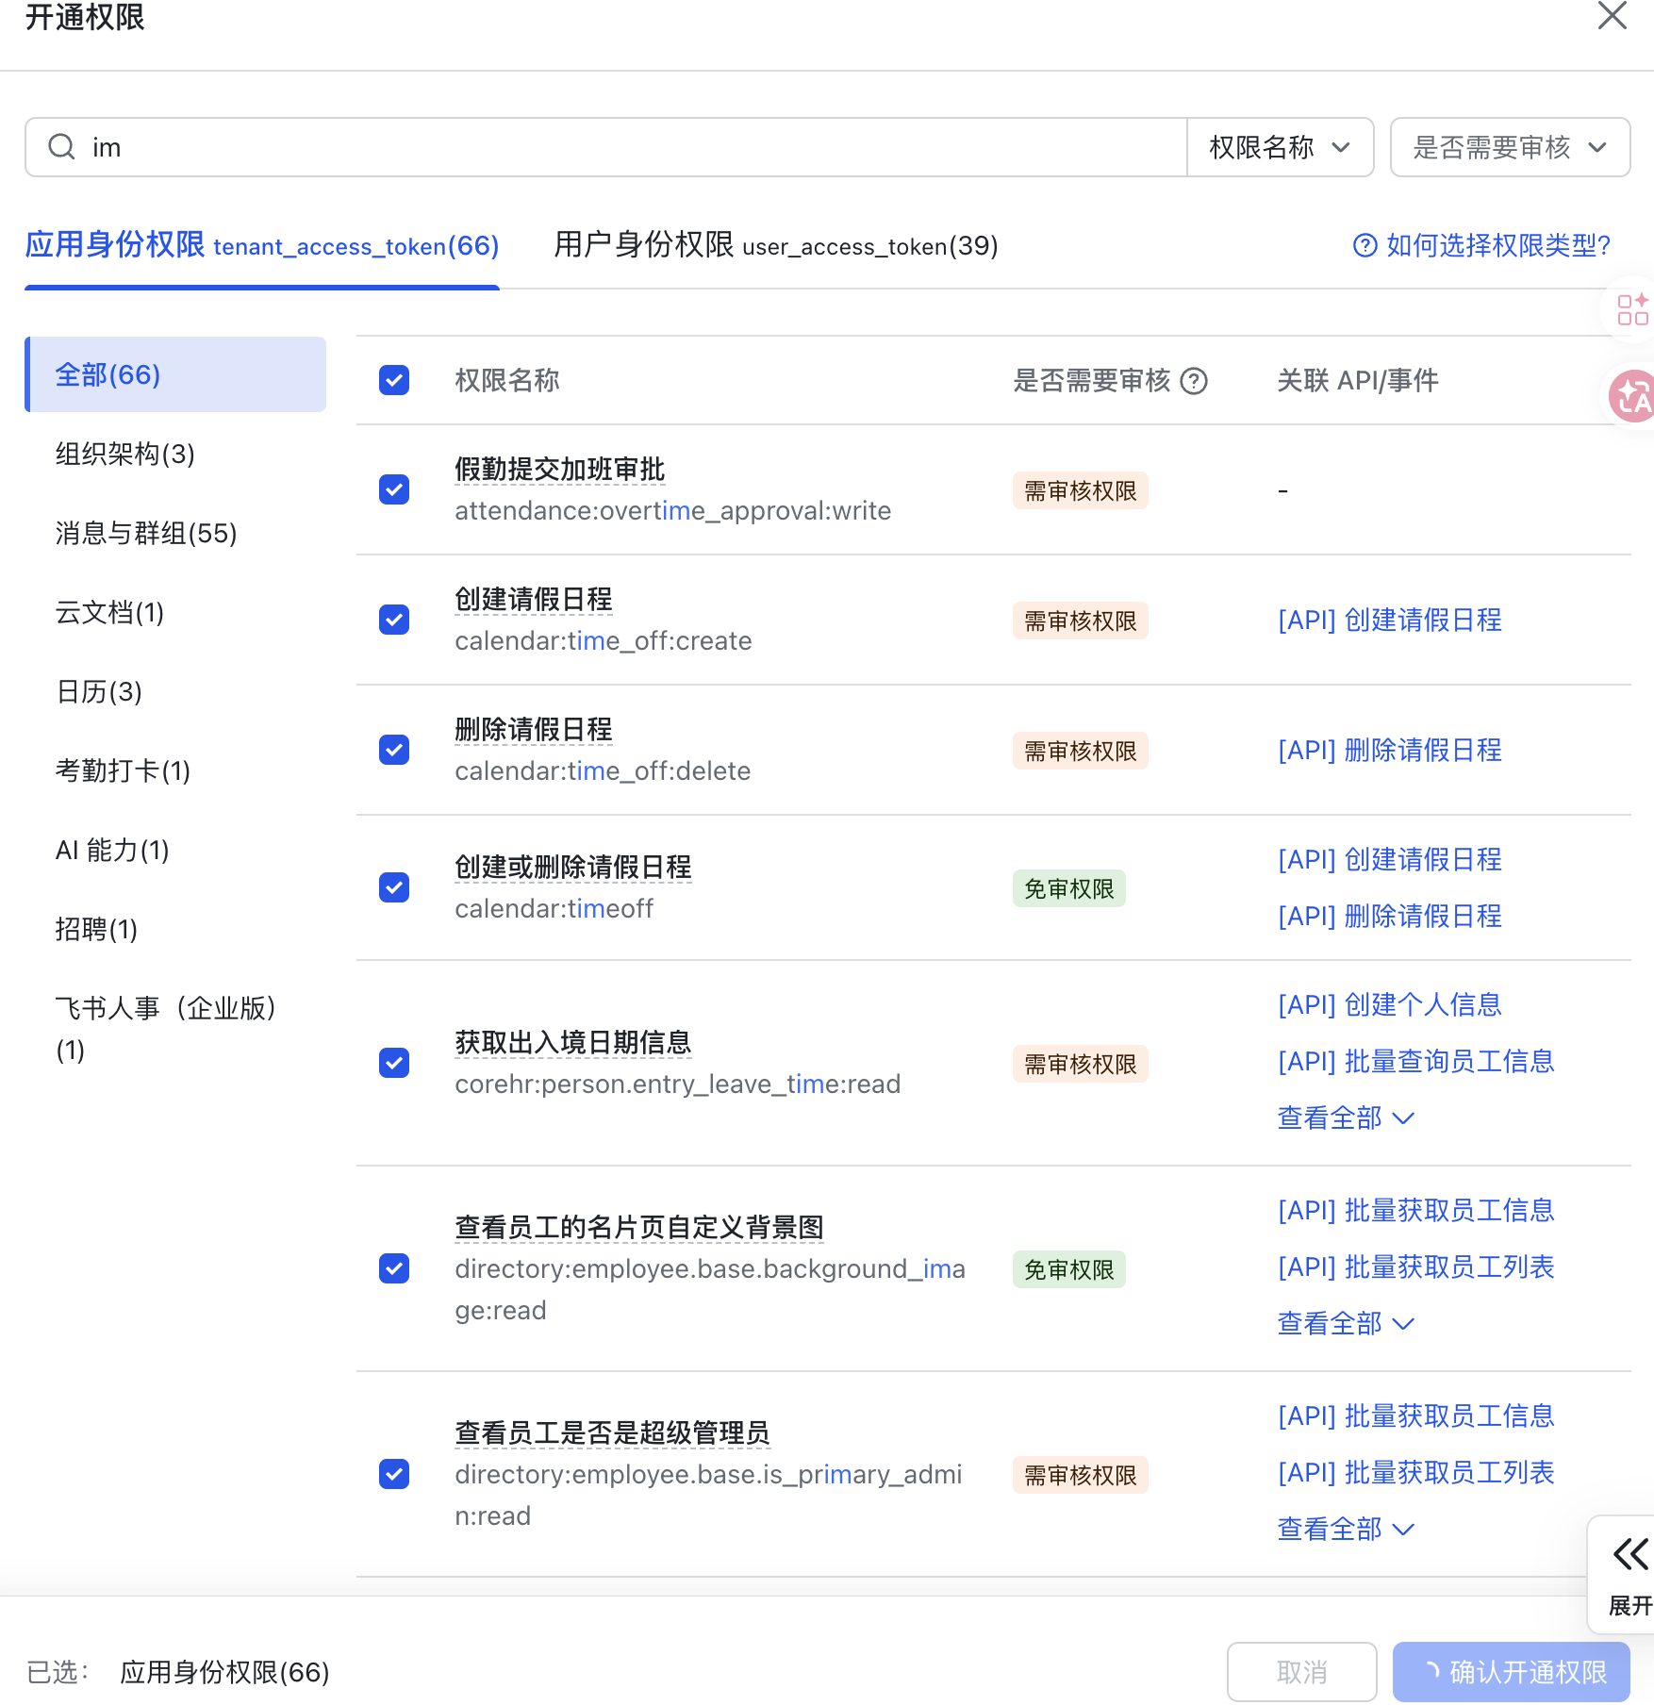Viewport: 1654px width, 1705px height.
Task: Click the search input containing im
Action: pyautogui.click(x=377, y=147)
